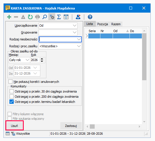The width and height of the screenshot is (155, 141).
Task: Click the 01-01-2026 - 31-12-2026 status text
Action: (68, 134)
